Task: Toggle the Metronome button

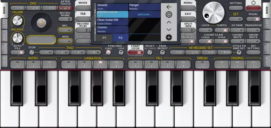Action: [65, 19]
